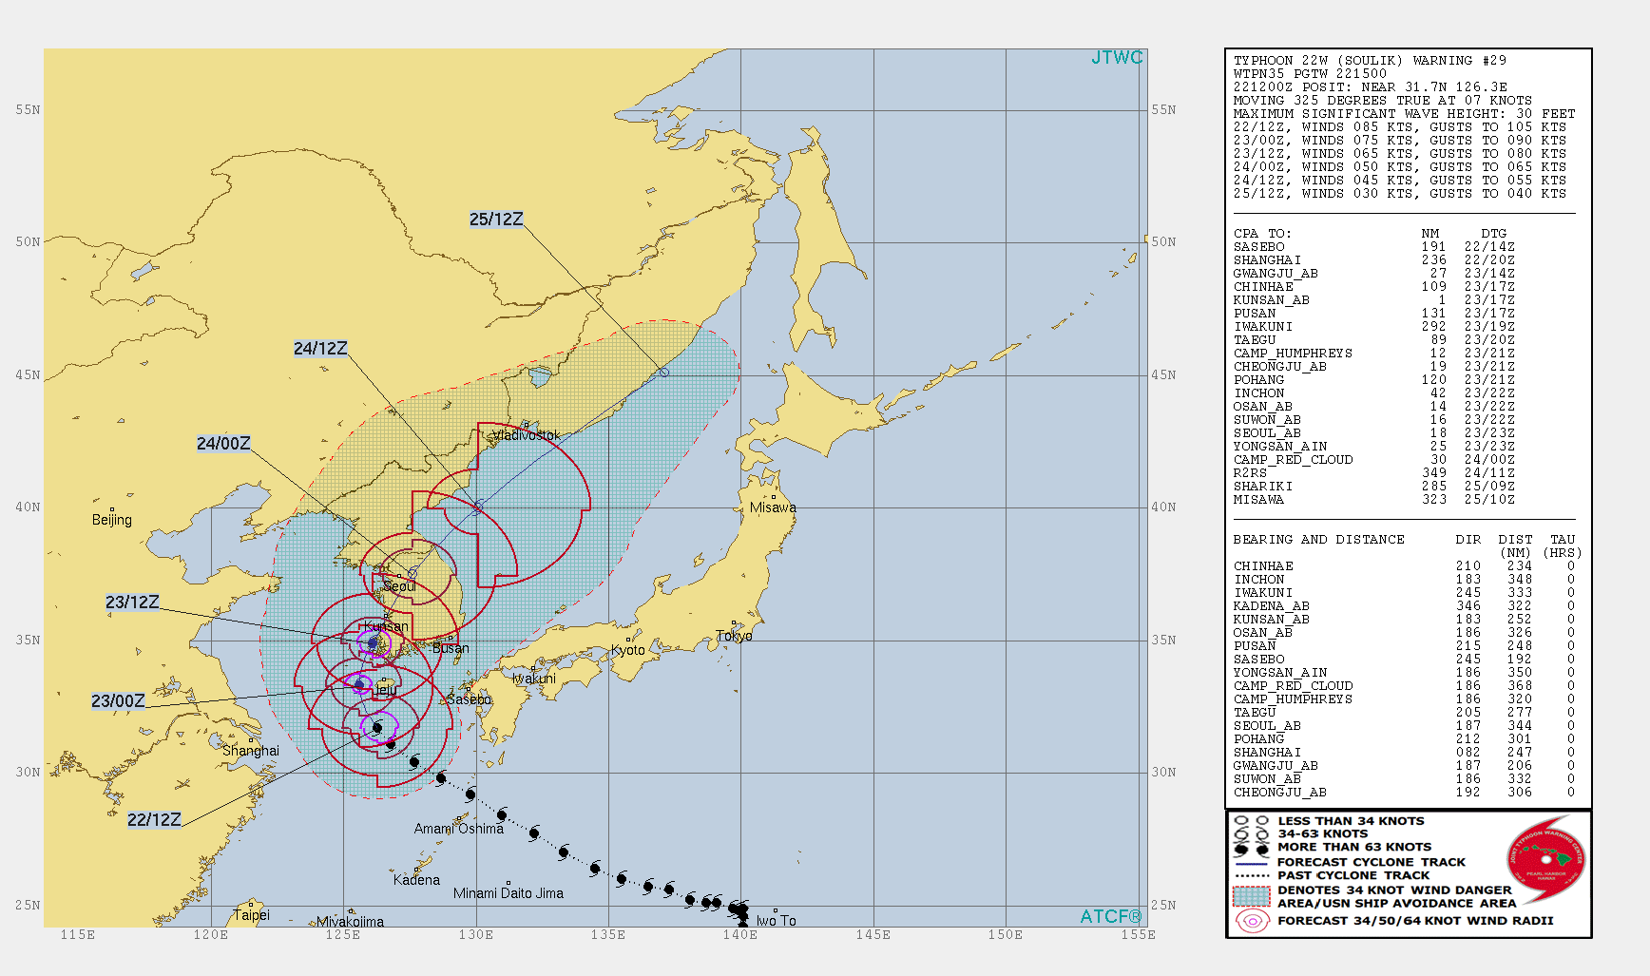This screenshot has width=1650, height=976.
Task: Click the Kadena label on map
Action: (416, 880)
